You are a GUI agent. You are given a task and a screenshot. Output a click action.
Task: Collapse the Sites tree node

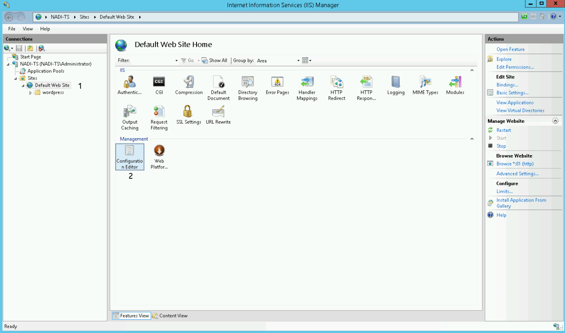click(x=16, y=78)
